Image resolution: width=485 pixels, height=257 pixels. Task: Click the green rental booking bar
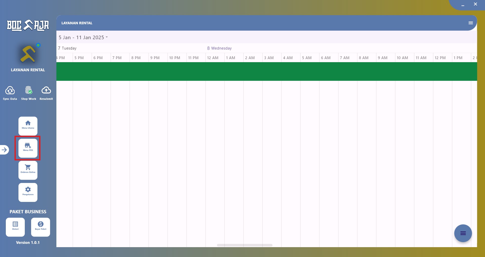point(267,72)
